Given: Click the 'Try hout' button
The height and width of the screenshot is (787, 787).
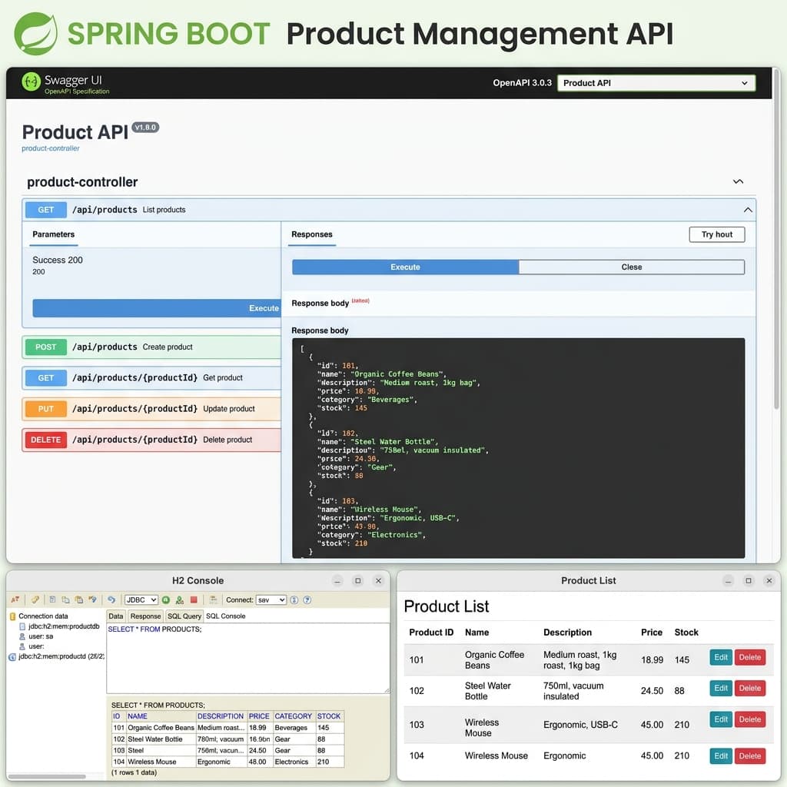Looking at the screenshot, I should tap(717, 234).
